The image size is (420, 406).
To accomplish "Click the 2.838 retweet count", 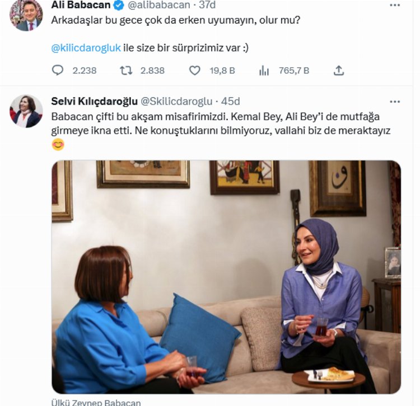I will (x=152, y=70).
